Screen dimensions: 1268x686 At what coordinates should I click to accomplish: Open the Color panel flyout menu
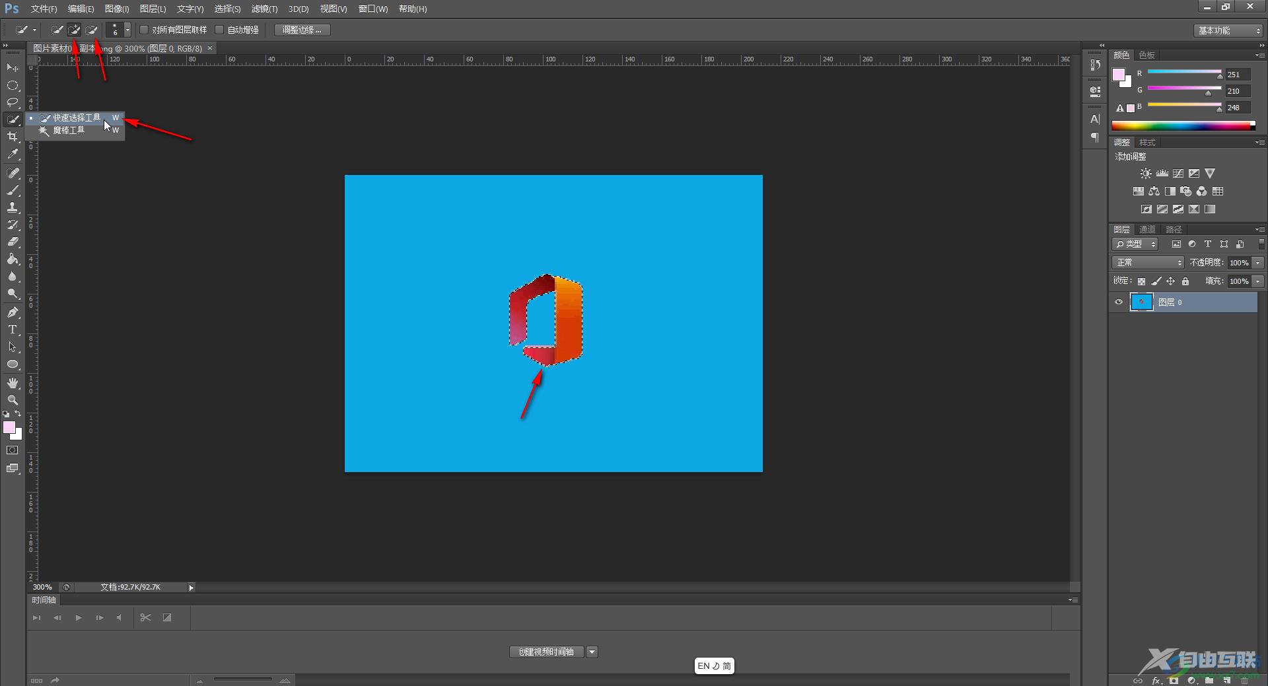pyautogui.click(x=1260, y=55)
